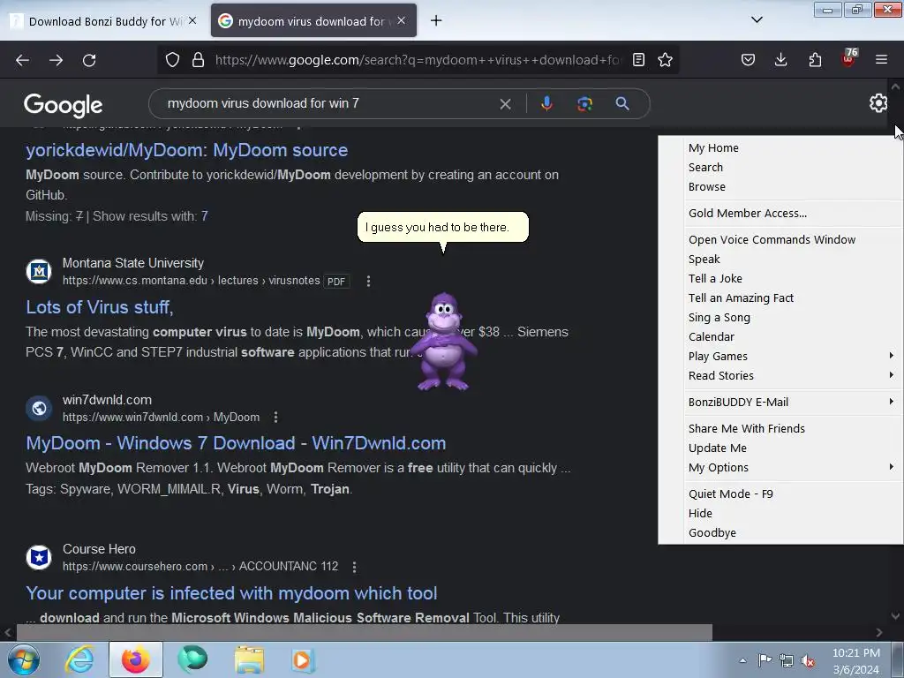Image resolution: width=904 pixels, height=678 pixels.
Task: Open yorickdewid/MyDoom source link
Action: 187,150
